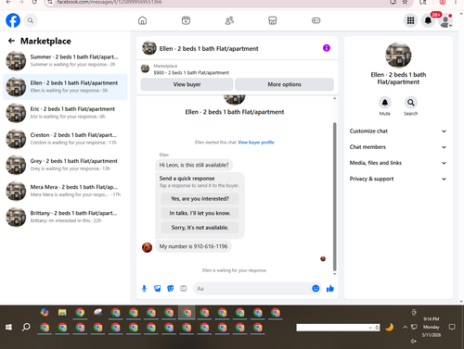Open account profile menu
464x349 pixels.
pos(445,20)
